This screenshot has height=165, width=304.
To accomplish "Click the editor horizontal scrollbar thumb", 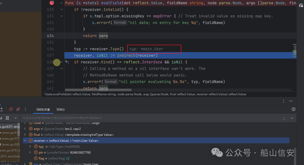I will click(98, 90).
